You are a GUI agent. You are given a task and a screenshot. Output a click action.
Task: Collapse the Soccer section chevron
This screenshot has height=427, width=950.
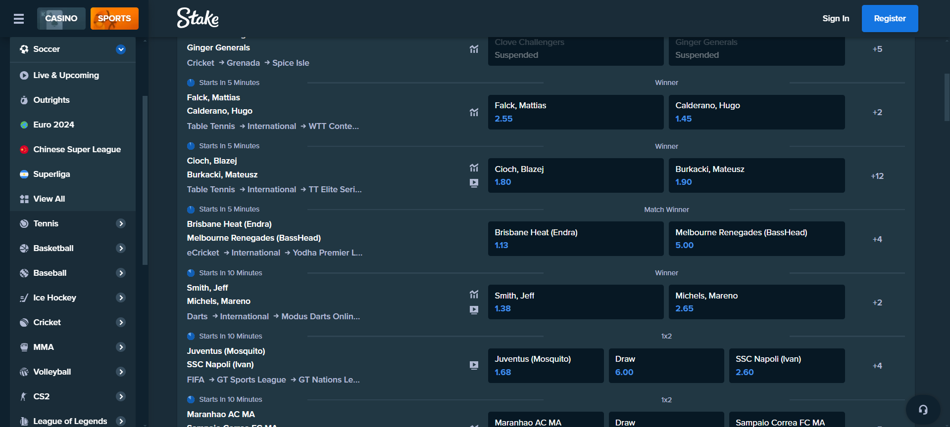coord(121,49)
